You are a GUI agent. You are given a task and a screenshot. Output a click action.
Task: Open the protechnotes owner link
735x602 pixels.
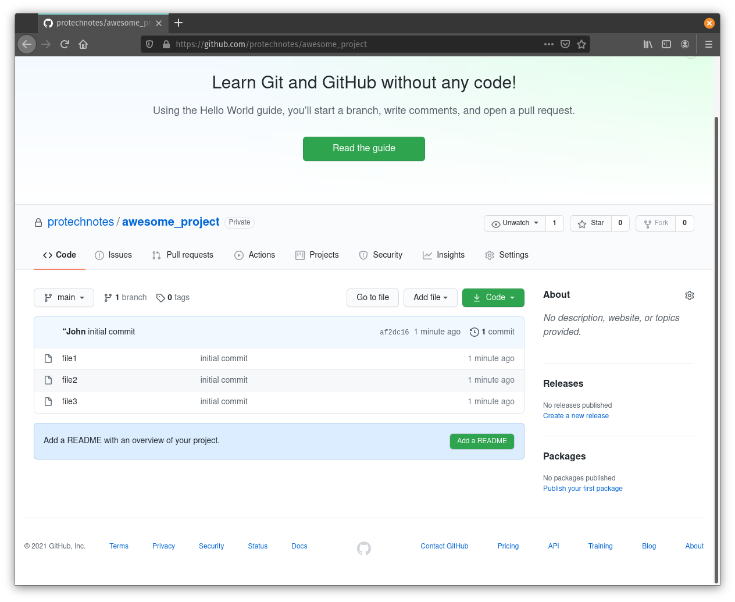pyautogui.click(x=81, y=222)
